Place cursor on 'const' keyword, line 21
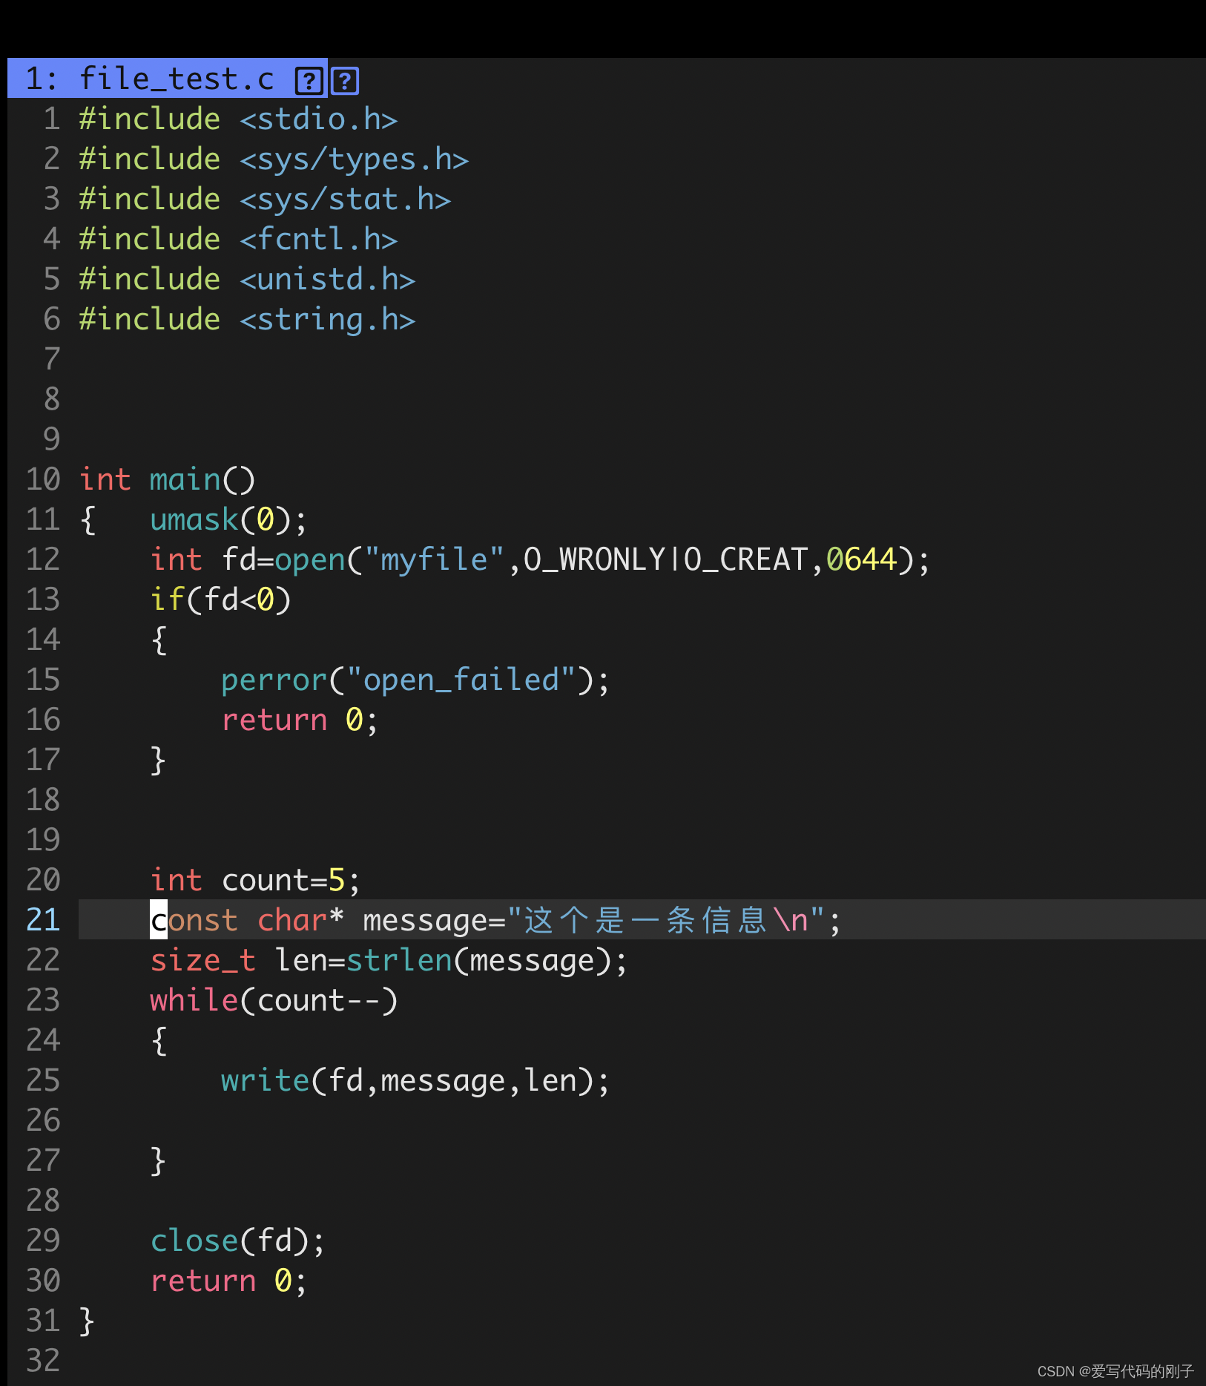 click(194, 921)
